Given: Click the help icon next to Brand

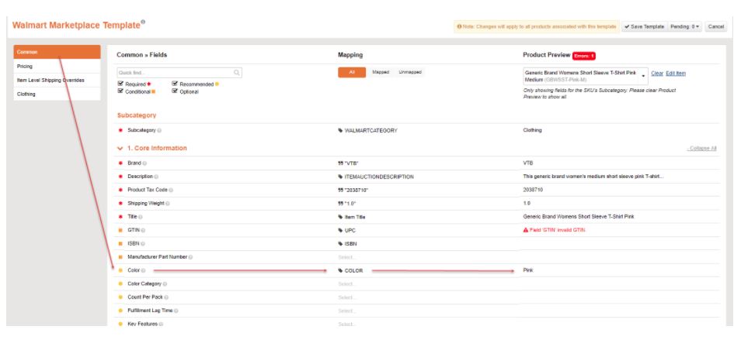Looking at the screenshot, I should pos(145,163).
